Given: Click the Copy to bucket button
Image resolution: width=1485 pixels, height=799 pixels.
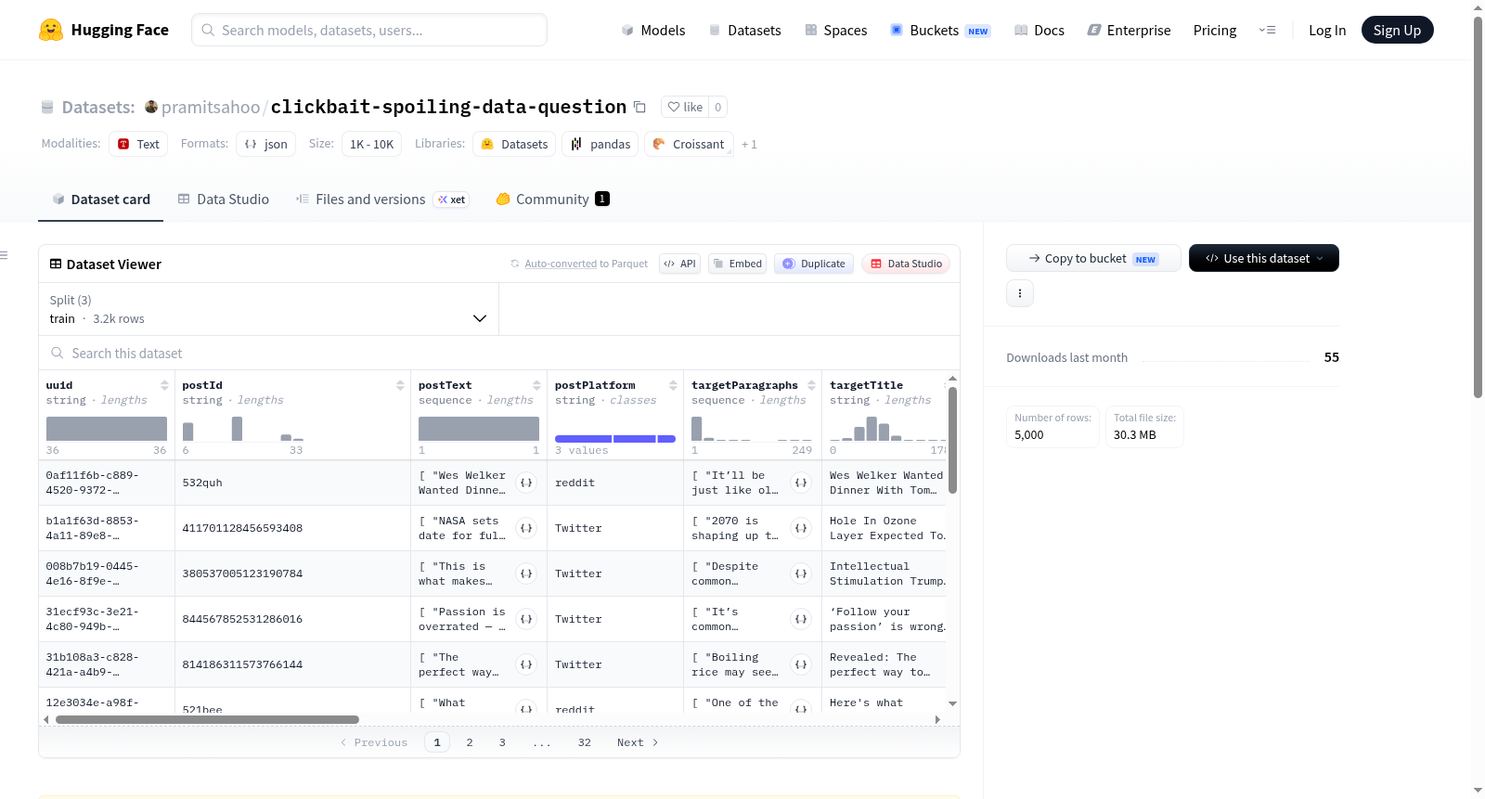Looking at the screenshot, I should tap(1093, 258).
